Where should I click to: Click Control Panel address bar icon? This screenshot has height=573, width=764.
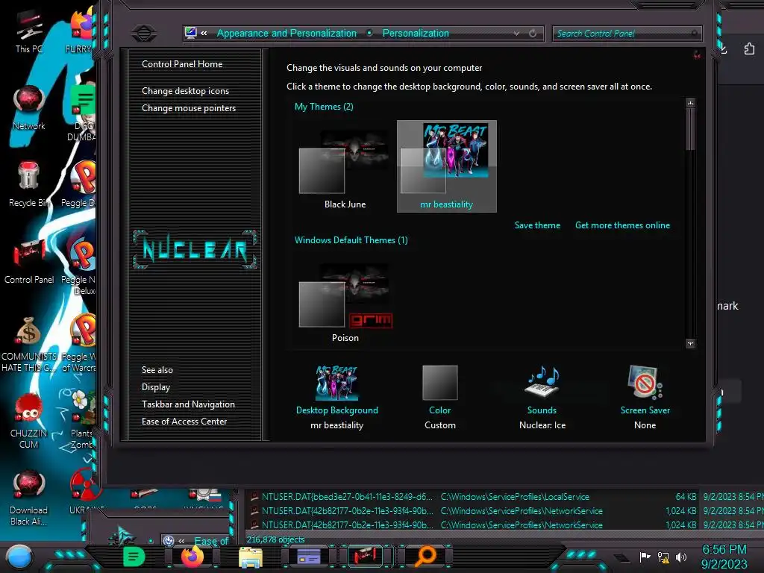pos(190,33)
